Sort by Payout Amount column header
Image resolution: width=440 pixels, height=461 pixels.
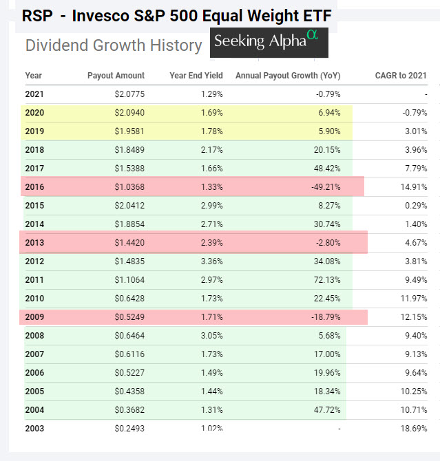coord(116,76)
